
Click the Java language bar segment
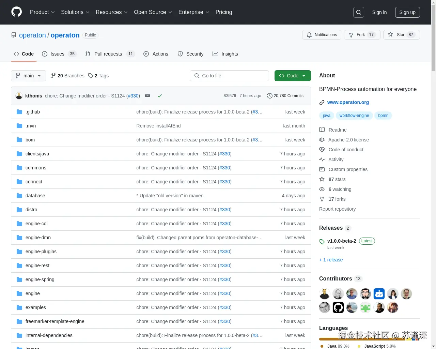362,339
